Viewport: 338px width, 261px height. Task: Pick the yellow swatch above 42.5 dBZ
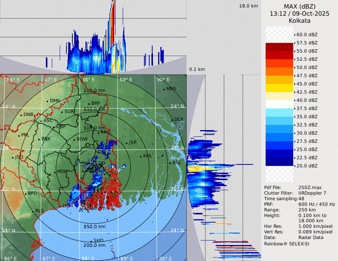pyautogui.click(x=279, y=88)
